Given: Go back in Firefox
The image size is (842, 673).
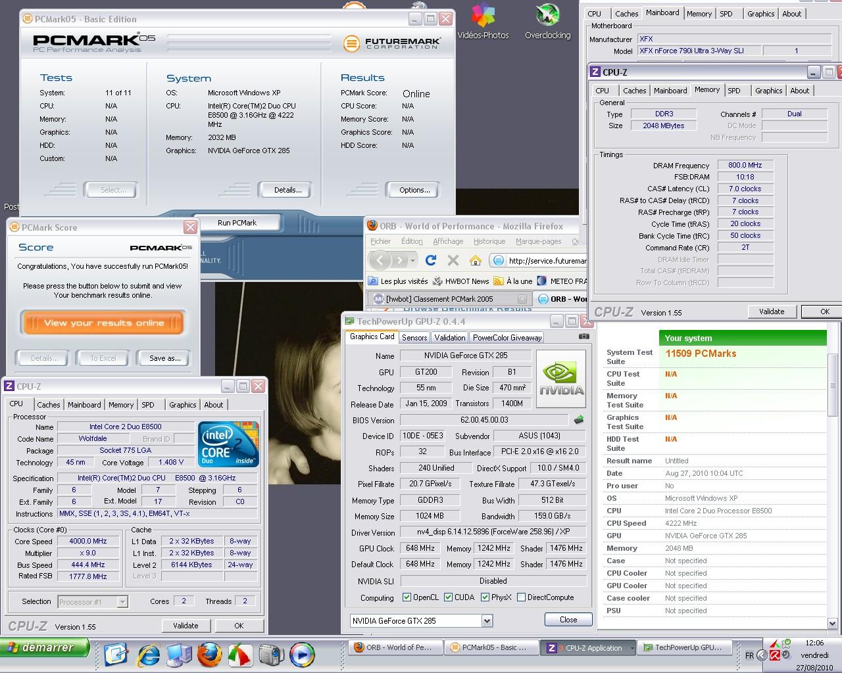Looking at the screenshot, I should click(380, 260).
